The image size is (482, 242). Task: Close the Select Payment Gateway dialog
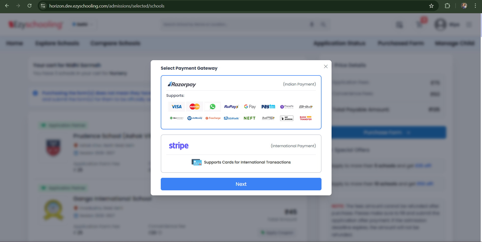tap(326, 66)
